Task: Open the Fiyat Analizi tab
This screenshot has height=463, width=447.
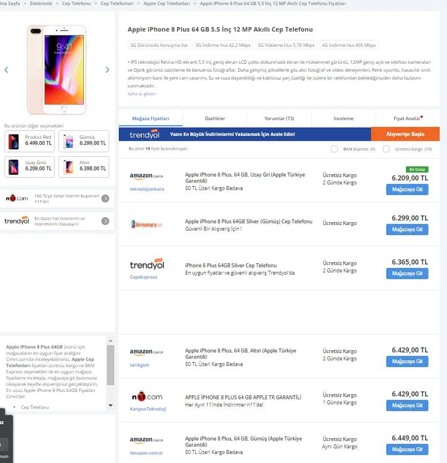Action: 408,118
